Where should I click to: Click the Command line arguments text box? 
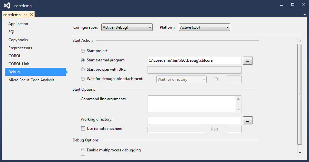(192, 104)
